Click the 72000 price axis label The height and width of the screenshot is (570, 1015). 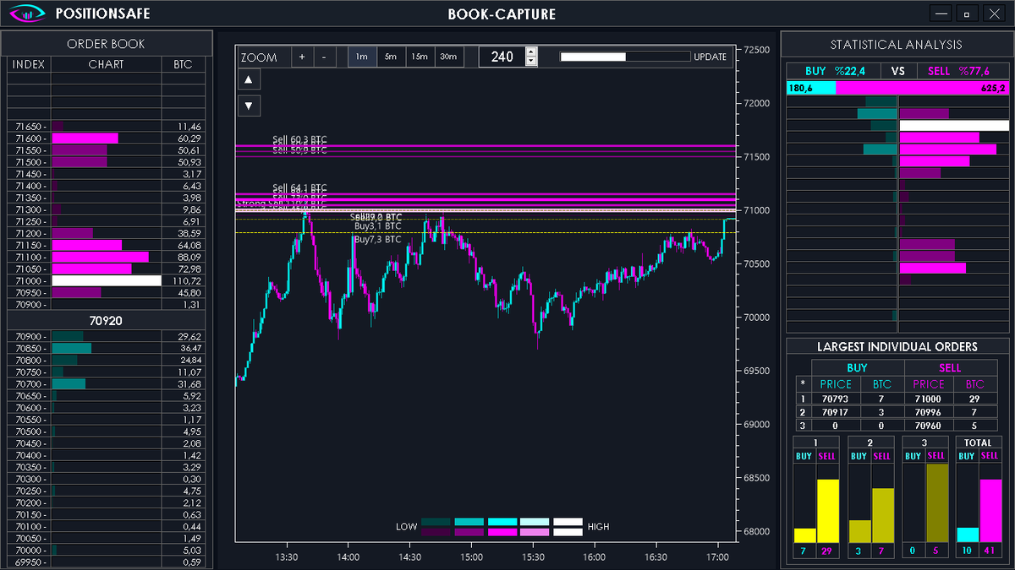tap(757, 103)
